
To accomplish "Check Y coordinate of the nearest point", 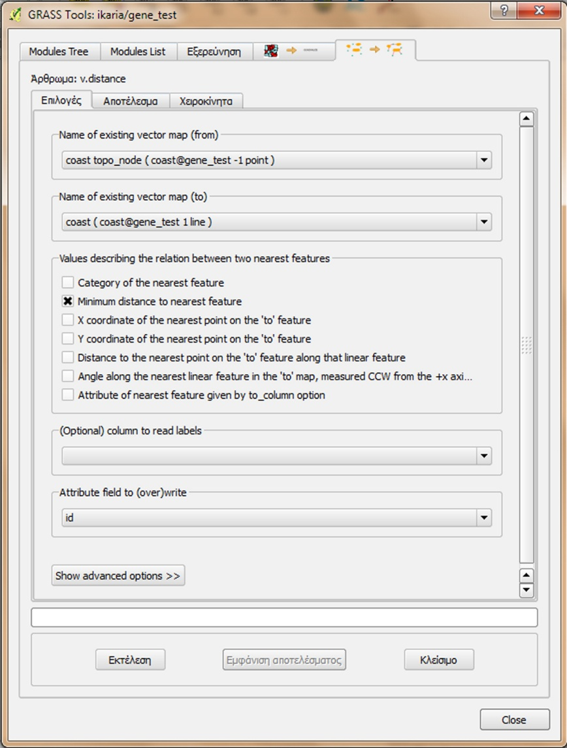I will (x=68, y=339).
